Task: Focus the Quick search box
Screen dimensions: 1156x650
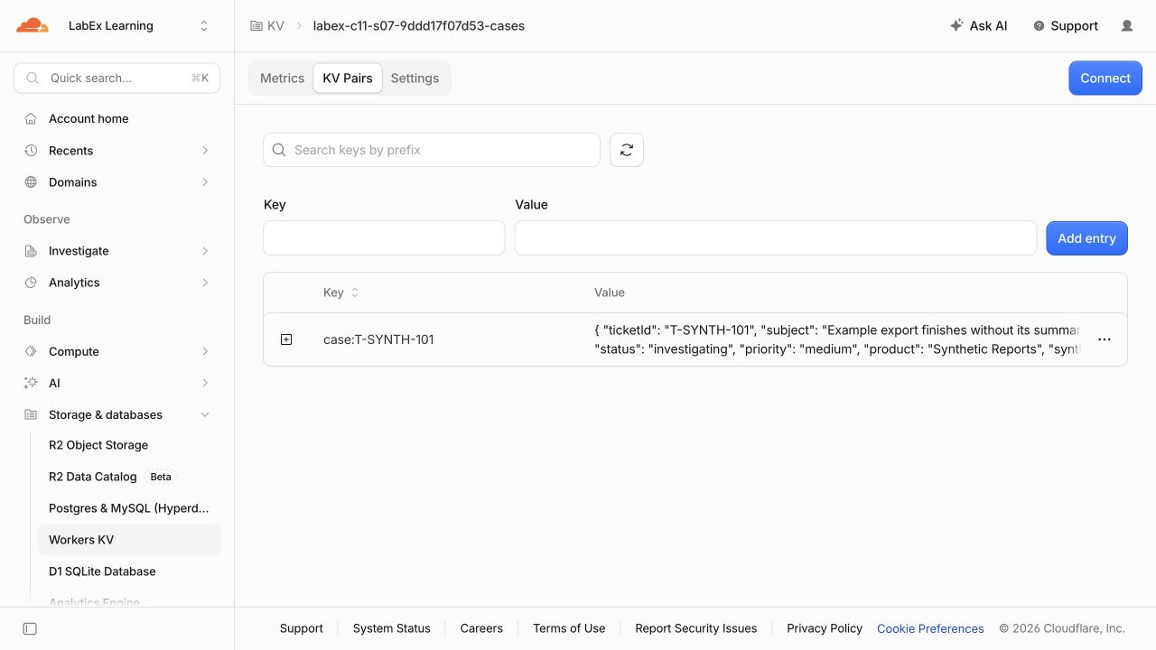Action: pos(117,79)
